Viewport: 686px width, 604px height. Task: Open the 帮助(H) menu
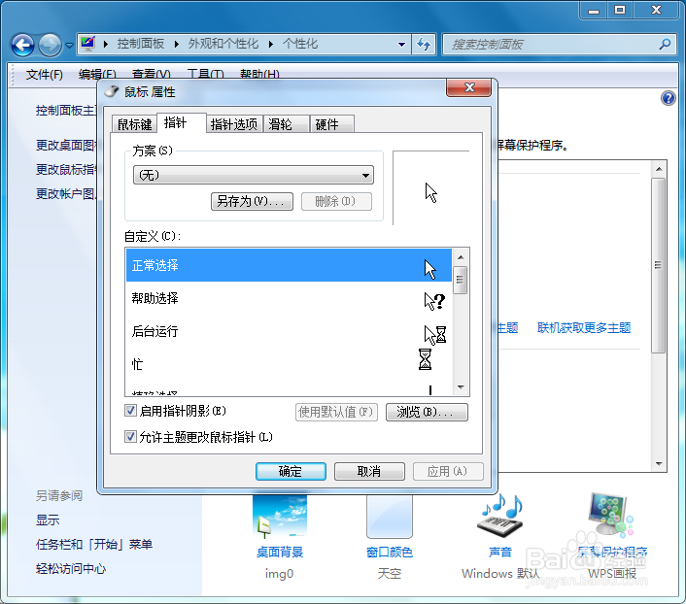[259, 75]
